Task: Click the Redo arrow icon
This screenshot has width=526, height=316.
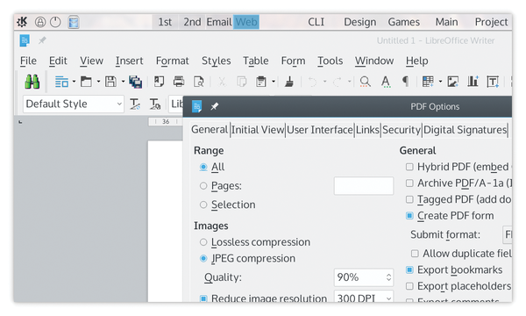Action: [338, 82]
